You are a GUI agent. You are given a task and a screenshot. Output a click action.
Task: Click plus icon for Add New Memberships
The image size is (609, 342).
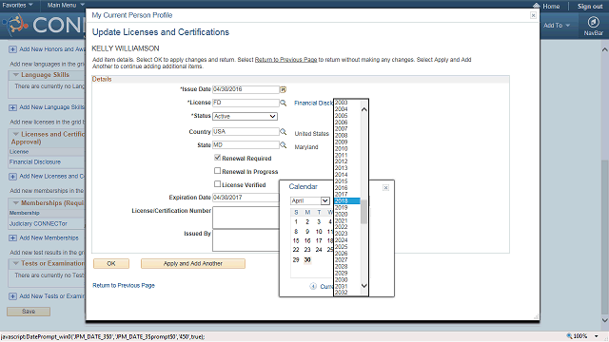pos(12,238)
